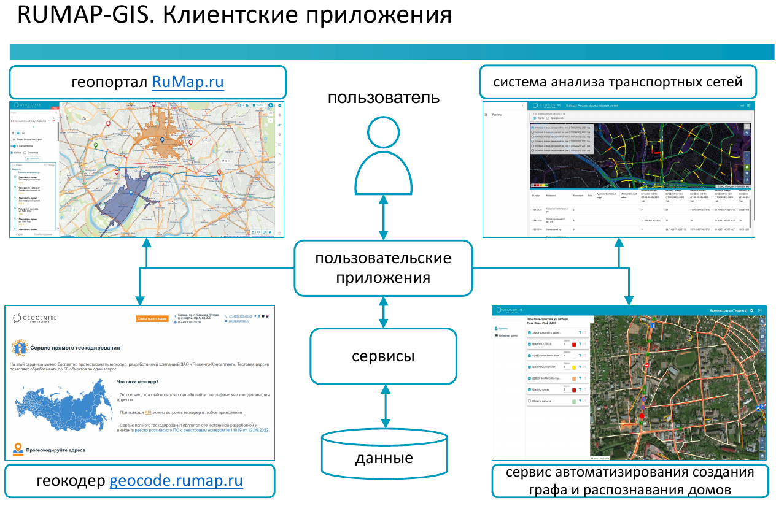Click the zoom-in plus button on the dark traffic map
Screen dimensions: 776x506
click(x=747, y=155)
